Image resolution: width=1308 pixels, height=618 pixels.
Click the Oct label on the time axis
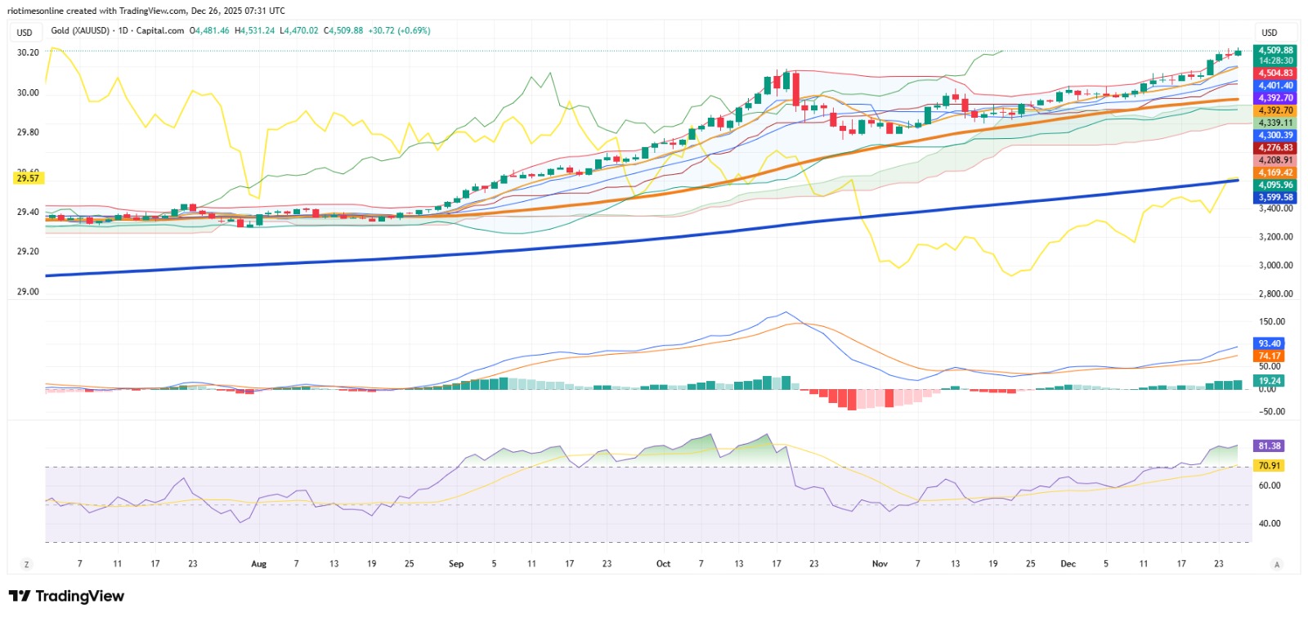point(663,564)
